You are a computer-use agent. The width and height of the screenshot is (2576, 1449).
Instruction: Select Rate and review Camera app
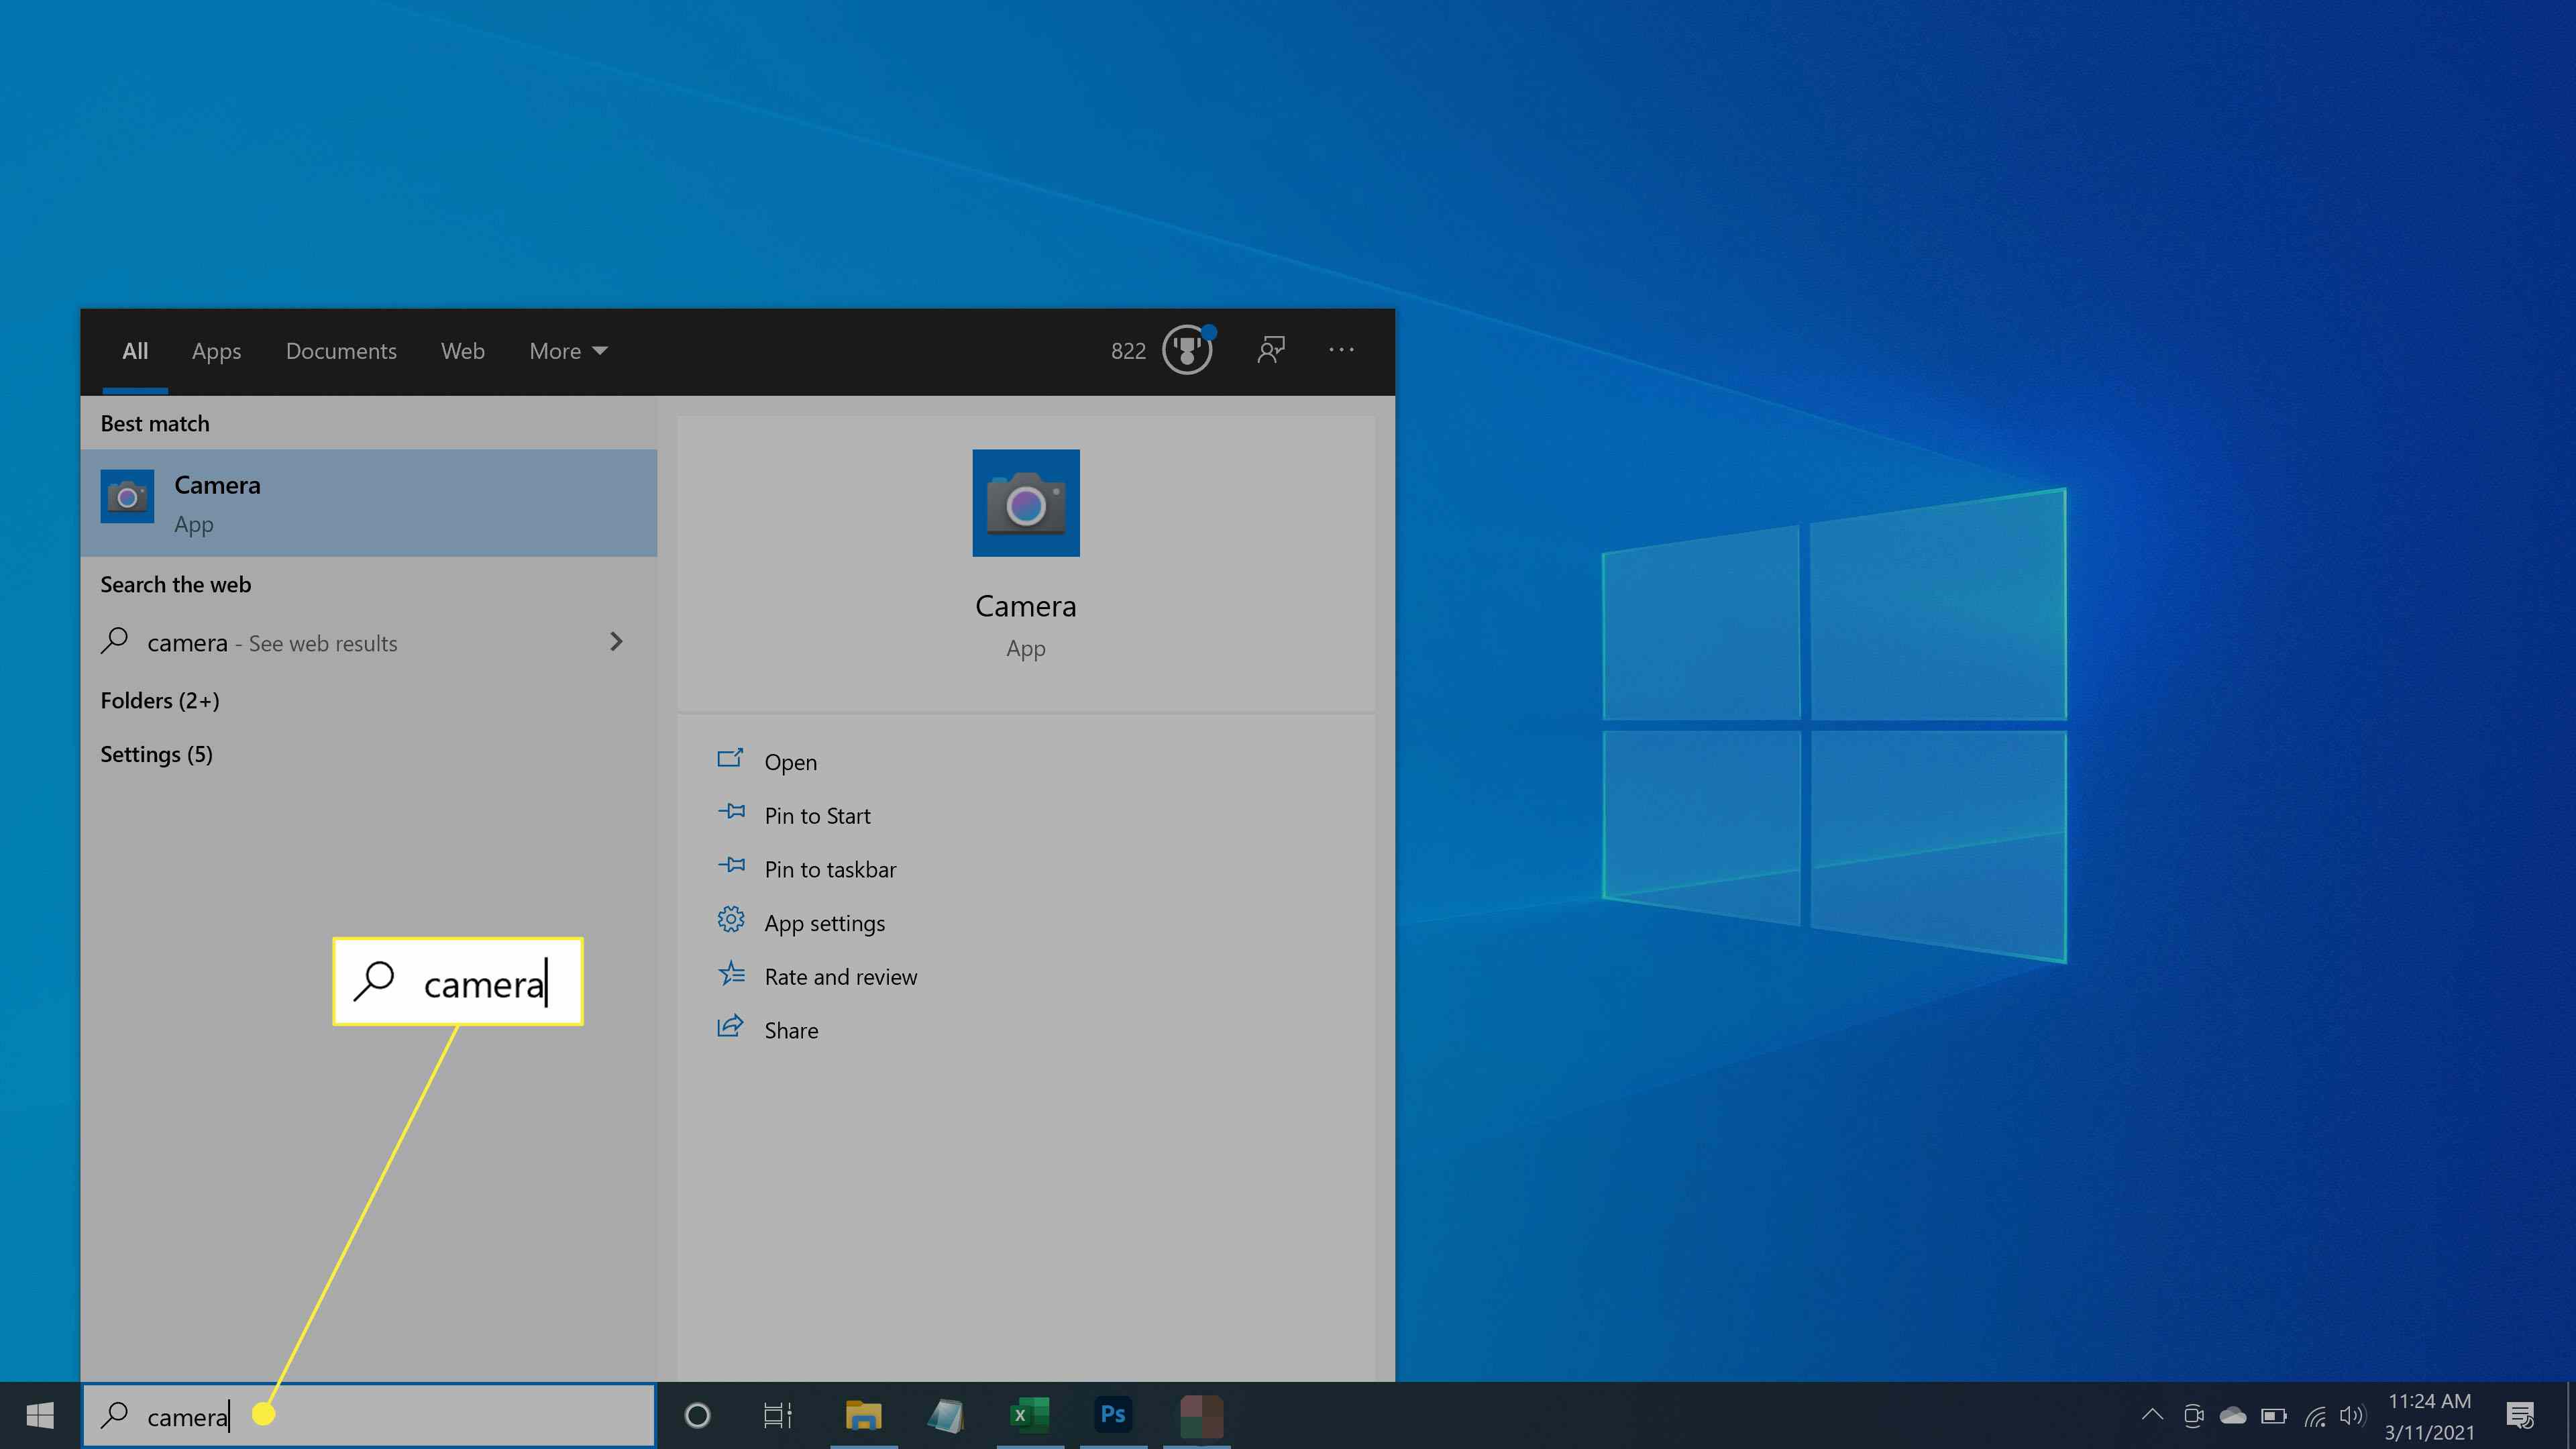coord(841,975)
